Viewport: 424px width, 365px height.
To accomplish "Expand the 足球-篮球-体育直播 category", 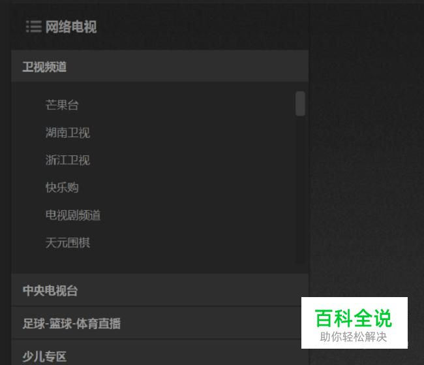I will pyautogui.click(x=160, y=323).
